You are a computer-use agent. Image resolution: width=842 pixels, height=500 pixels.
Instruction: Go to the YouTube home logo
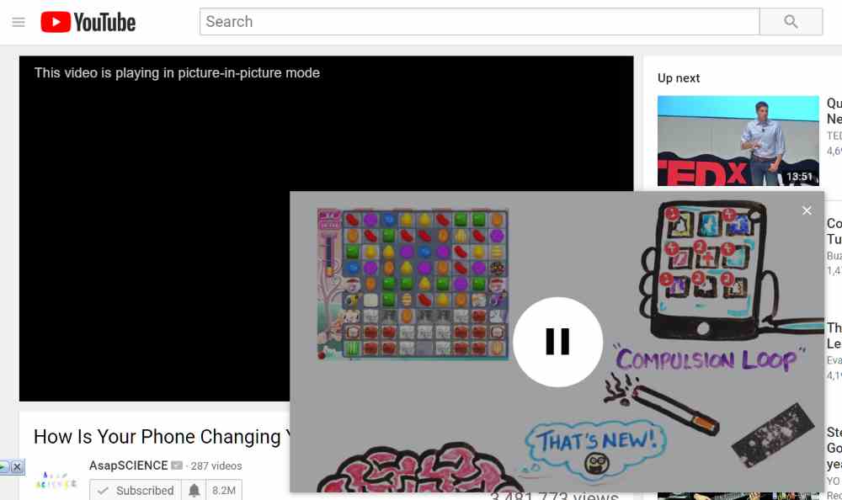point(88,22)
